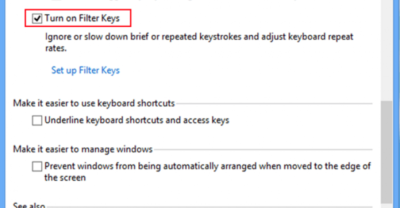Click the divider line beside the keyboard shortcuts heading
400x208 pixels.
274,104
